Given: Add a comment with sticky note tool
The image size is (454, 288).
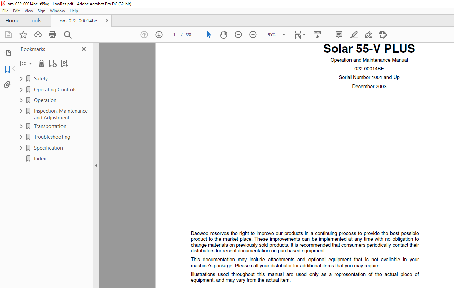Looking at the screenshot, I should click(339, 35).
